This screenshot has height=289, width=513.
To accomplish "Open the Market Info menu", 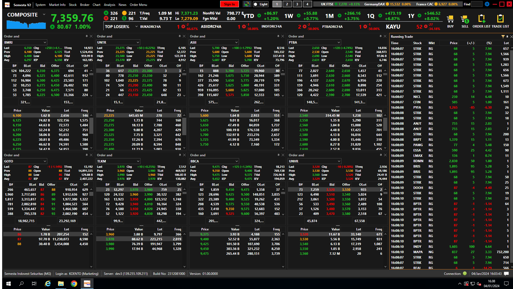I will pyautogui.click(x=57, y=5).
